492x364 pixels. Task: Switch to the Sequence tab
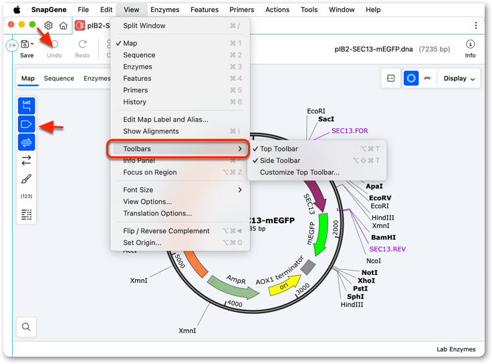pyautogui.click(x=59, y=78)
